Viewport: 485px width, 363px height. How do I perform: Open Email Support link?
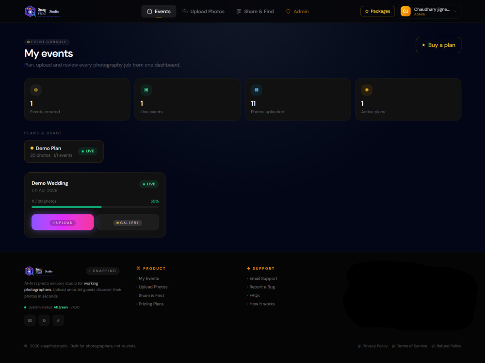(x=263, y=278)
